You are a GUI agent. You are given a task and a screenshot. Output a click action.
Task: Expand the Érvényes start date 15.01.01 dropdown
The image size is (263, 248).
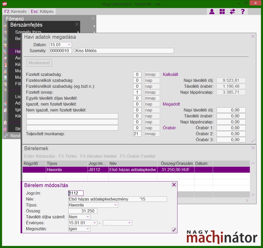pyautogui.click(x=94, y=223)
